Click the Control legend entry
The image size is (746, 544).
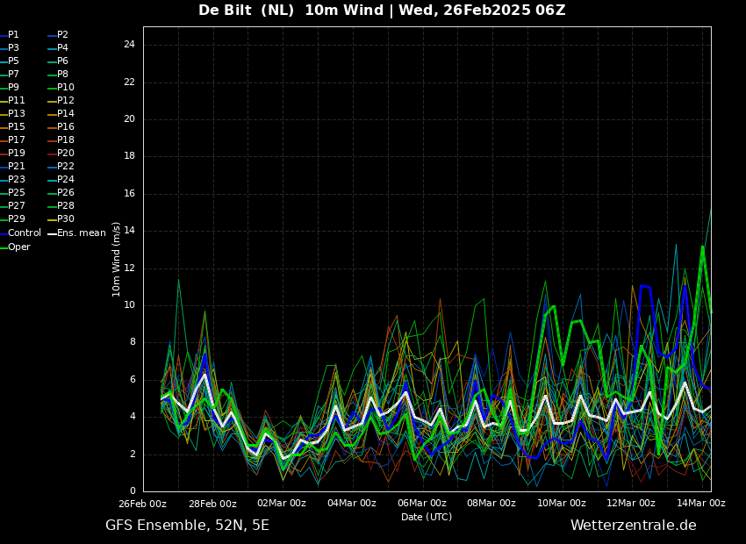(20, 233)
